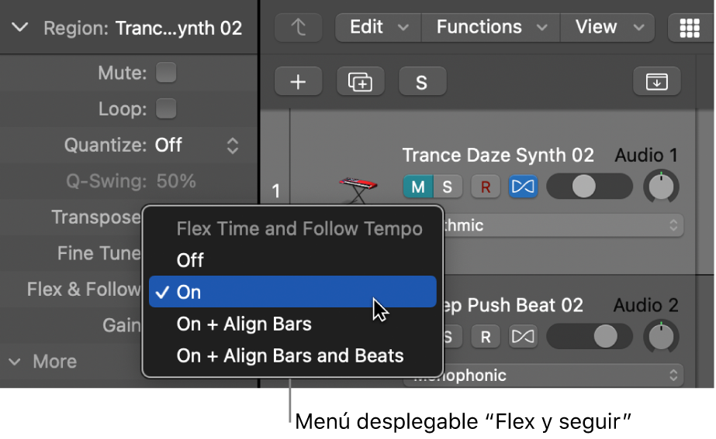Enable the region Loop checkbox
The image size is (716, 439).
pos(166,108)
